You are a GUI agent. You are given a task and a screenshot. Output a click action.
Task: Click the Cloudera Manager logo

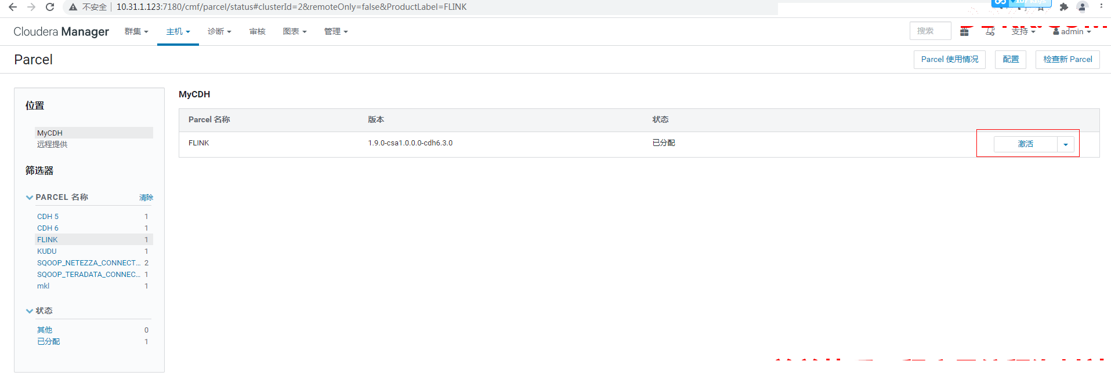(x=61, y=31)
